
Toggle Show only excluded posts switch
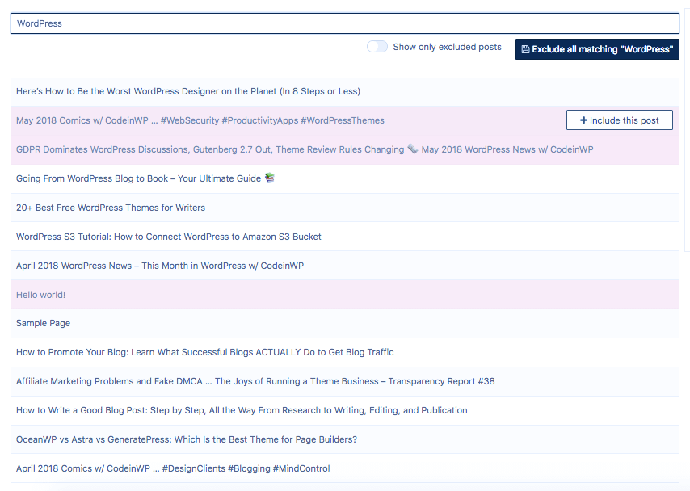coord(377,47)
